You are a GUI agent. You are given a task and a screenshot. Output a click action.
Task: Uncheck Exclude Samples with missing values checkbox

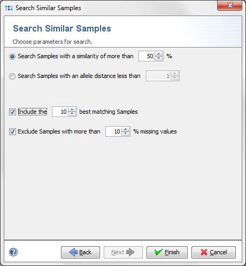12,131
